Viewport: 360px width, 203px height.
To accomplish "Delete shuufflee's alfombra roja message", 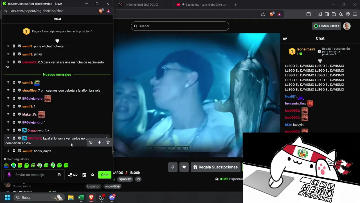I will pos(8,90).
